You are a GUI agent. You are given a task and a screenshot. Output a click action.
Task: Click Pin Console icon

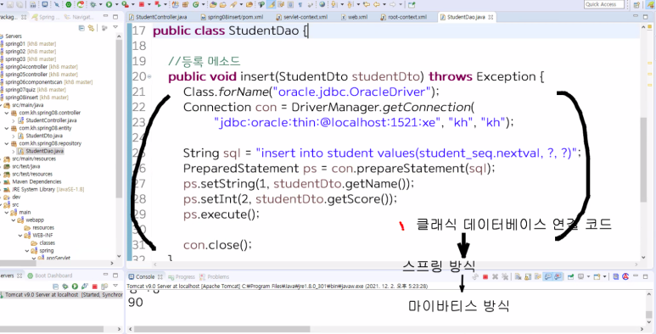point(570,276)
